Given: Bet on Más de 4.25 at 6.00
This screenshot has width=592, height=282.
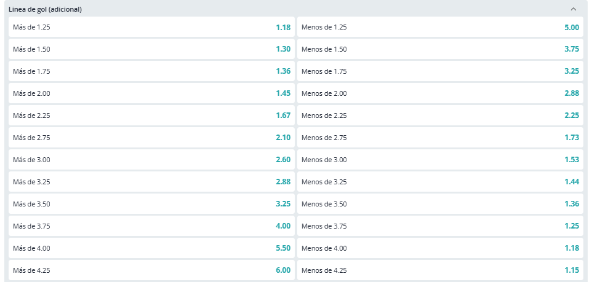Looking at the screenshot, I should point(151,270).
